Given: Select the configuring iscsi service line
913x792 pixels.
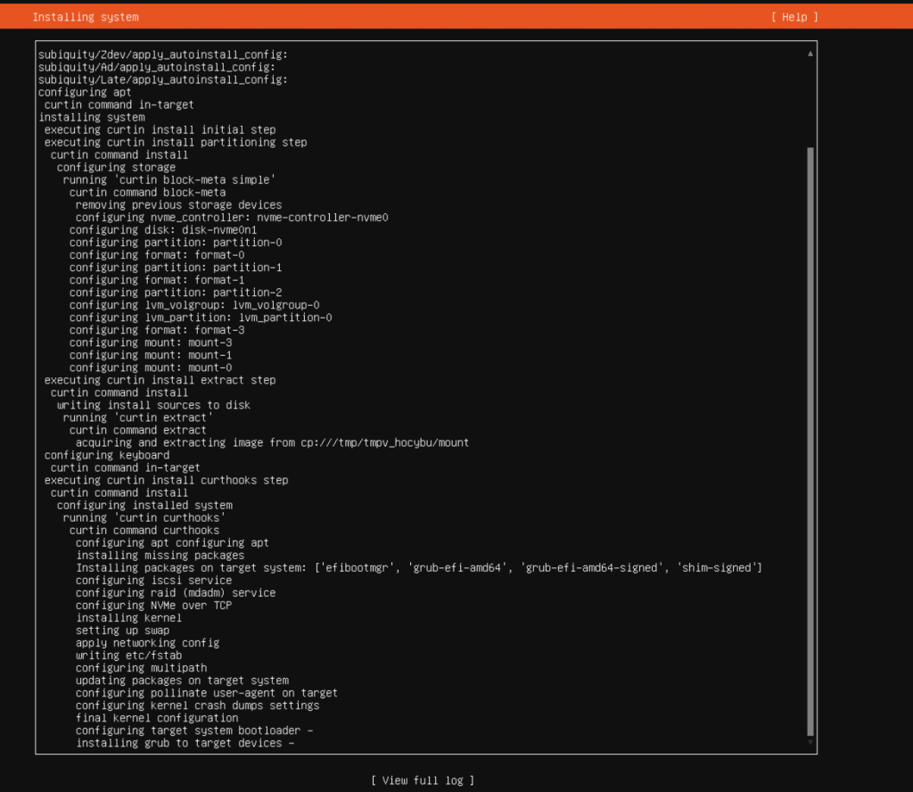Looking at the screenshot, I should tap(153, 580).
